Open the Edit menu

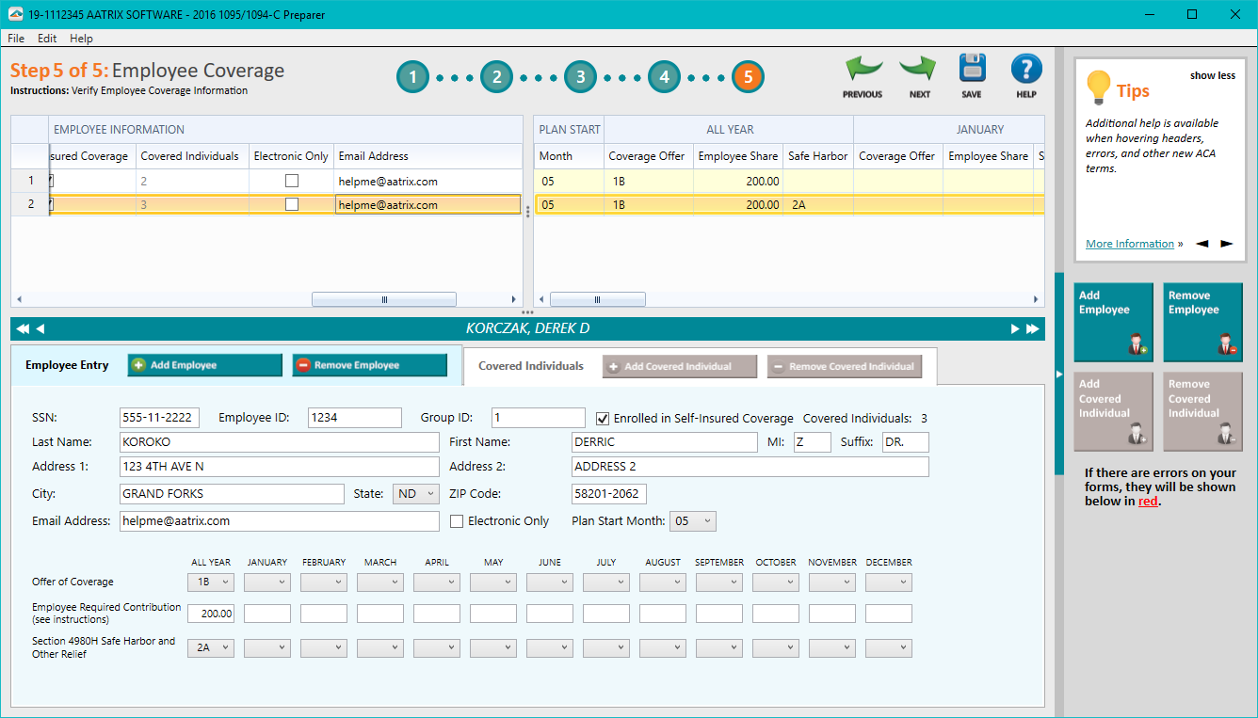click(46, 38)
